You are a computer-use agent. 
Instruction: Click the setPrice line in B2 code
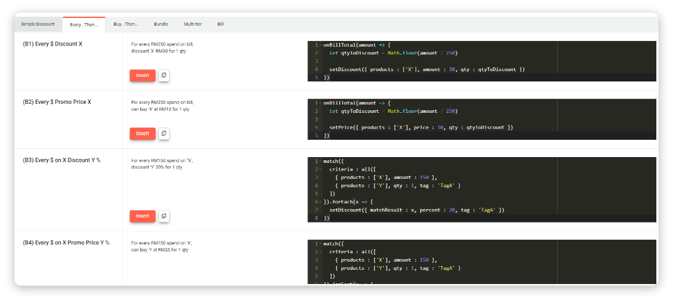coord(421,128)
